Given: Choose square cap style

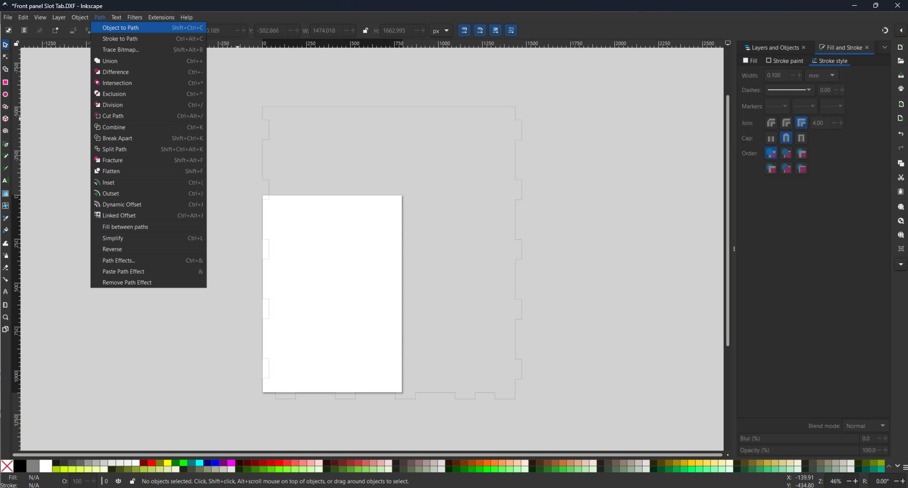Looking at the screenshot, I should click(801, 138).
